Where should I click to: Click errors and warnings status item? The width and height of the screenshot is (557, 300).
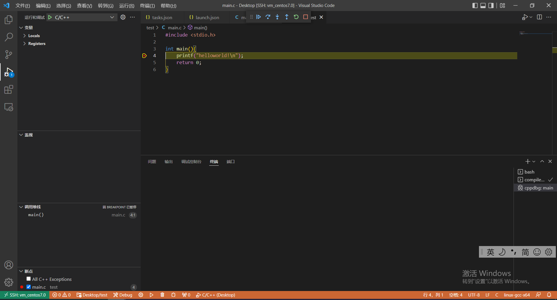click(62, 295)
